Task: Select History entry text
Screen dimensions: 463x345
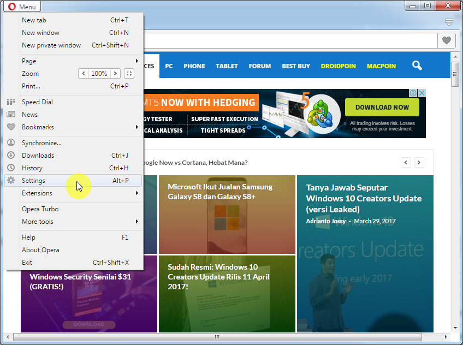Action: coord(32,168)
